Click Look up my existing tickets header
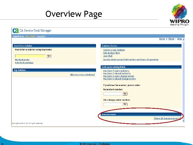 [141, 67]
